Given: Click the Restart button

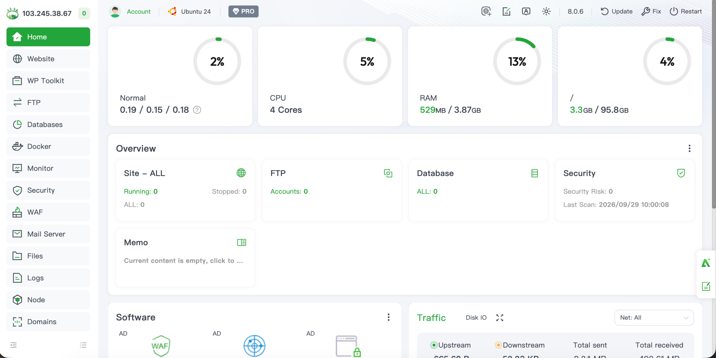Looking at the screenshot, I should 686,11.
